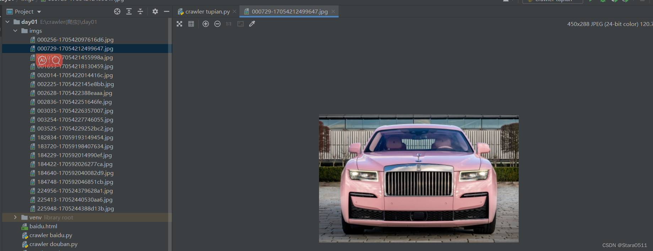Click the day01 project root label
This screenshot has height=251, width=653.
click(x=29, y=22)
